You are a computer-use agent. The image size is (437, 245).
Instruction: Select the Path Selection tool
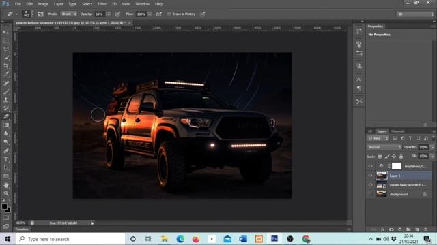[6, 168]
